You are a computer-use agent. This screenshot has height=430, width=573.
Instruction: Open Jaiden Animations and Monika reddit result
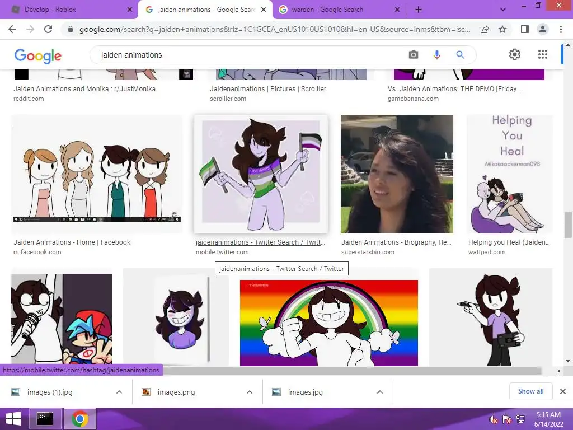pos(84,89)
